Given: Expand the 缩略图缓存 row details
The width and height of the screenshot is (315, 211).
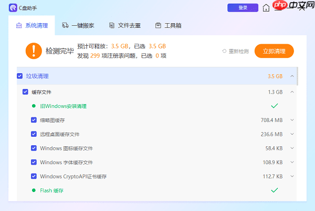Looking at the screenshot, I should click(x=292, y=120).
